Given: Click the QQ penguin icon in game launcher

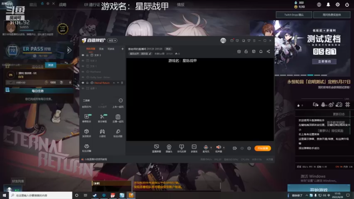Looking at the screenshot, I should [x=323, y=105].
